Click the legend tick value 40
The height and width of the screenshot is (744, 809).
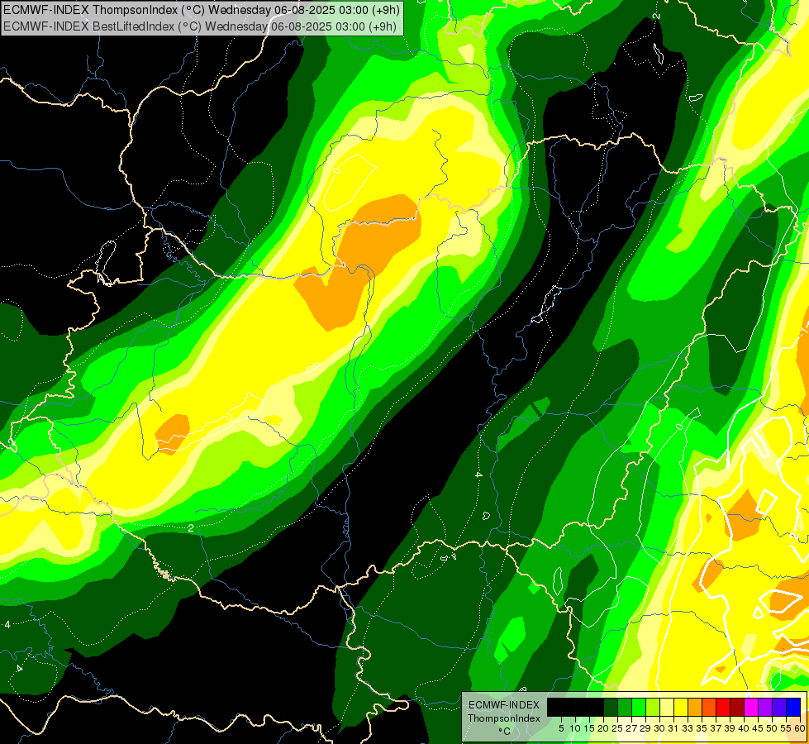click(745, 728)
